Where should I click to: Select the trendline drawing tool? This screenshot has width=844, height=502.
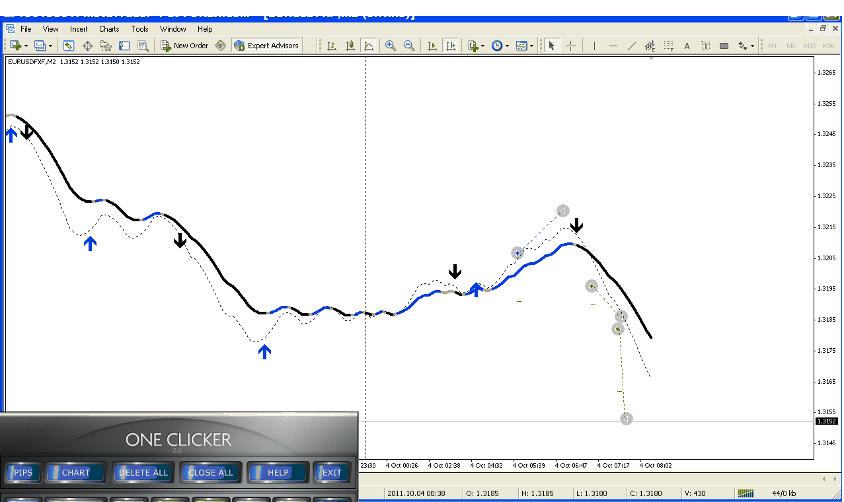pos(631,46)
